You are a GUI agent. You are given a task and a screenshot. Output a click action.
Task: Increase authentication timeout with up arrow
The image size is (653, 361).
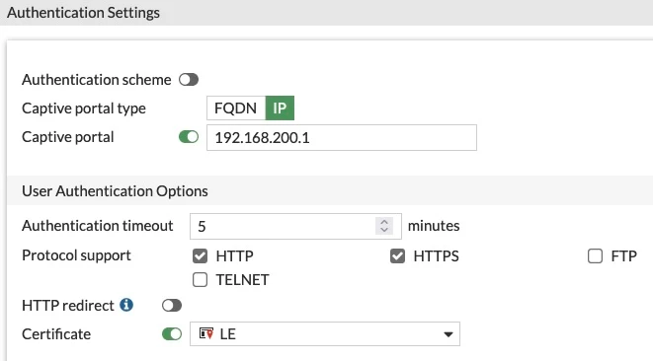click(384, 222)
